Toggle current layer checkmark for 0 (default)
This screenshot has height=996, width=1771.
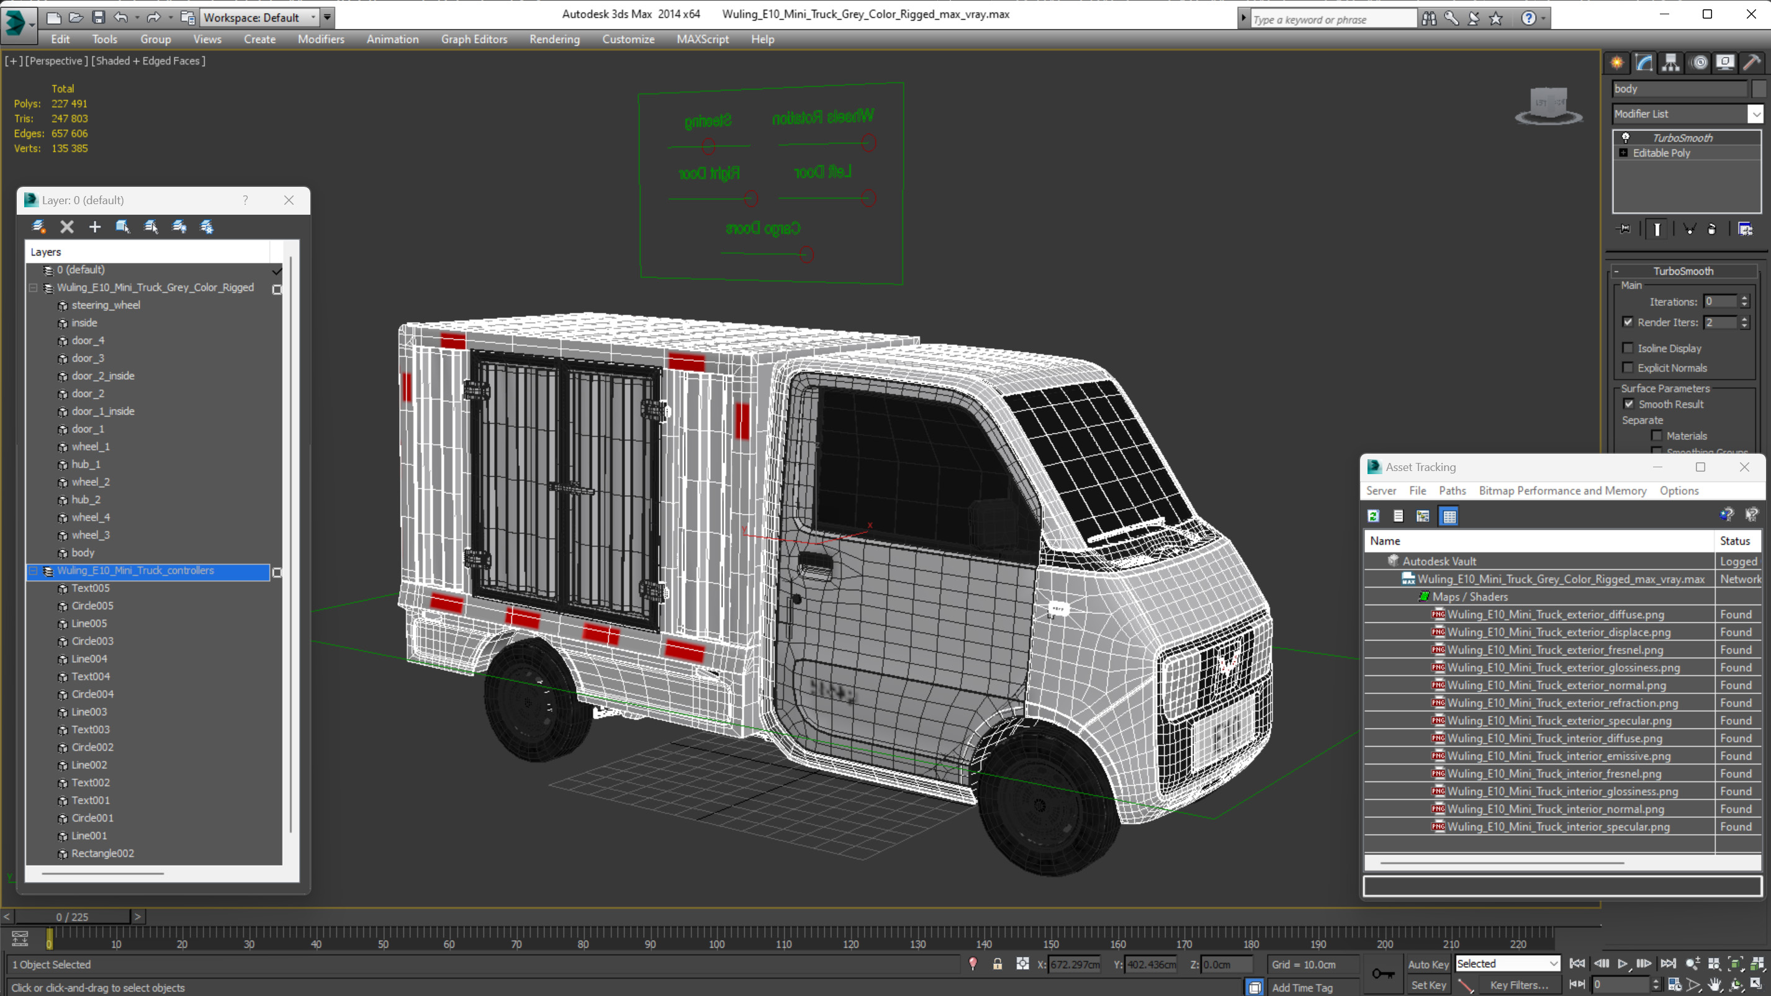pos(277,271)
